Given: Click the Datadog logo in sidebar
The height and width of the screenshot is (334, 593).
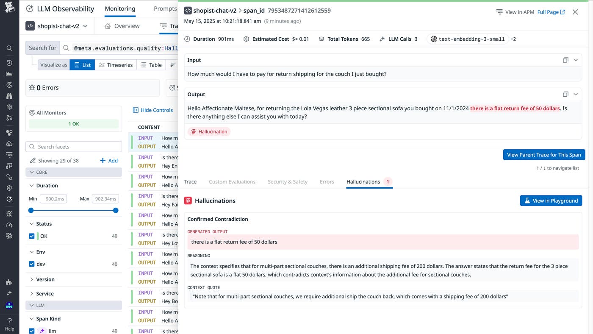Looking at the screenshot, I should point(9,8).
